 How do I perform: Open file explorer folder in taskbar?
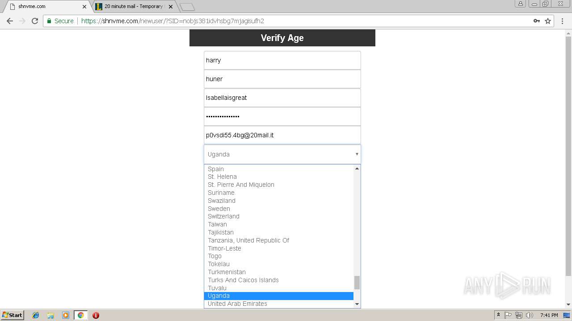click(x=50, y=315)
